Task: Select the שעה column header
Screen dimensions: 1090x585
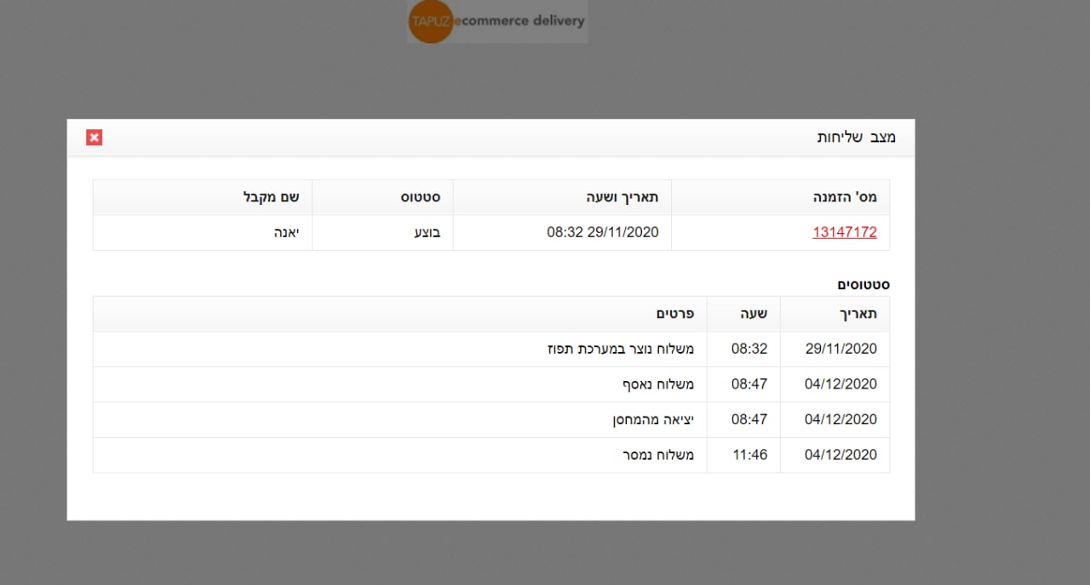Action: [x=743, y=314]
